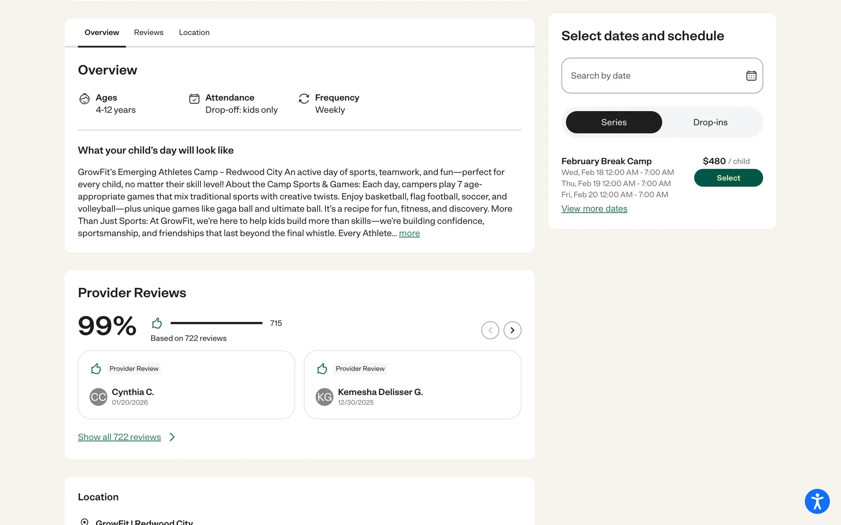The image size is (841, 525).
Task: Click the Attendance calendar check icon
Action: [x=194, y=98]
